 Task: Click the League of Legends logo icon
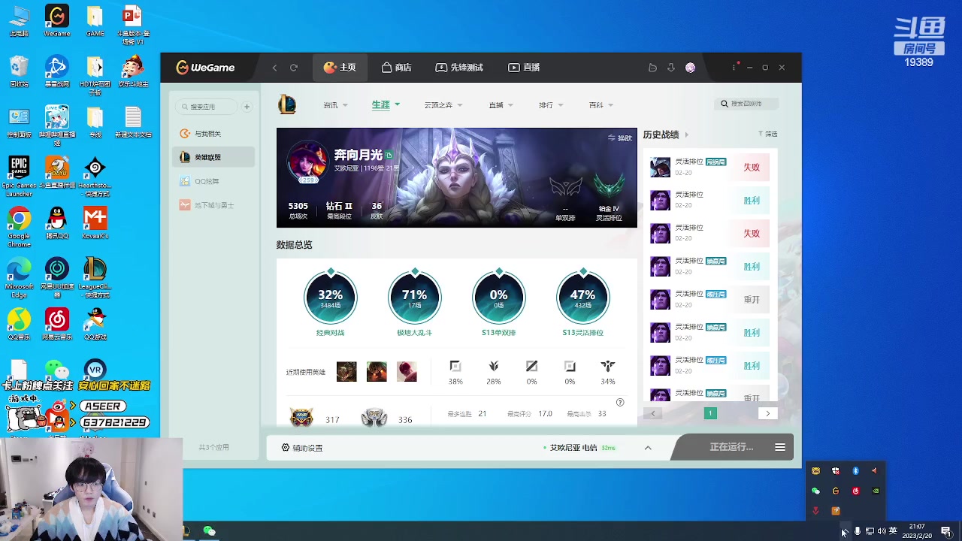(x=288, y=104)
